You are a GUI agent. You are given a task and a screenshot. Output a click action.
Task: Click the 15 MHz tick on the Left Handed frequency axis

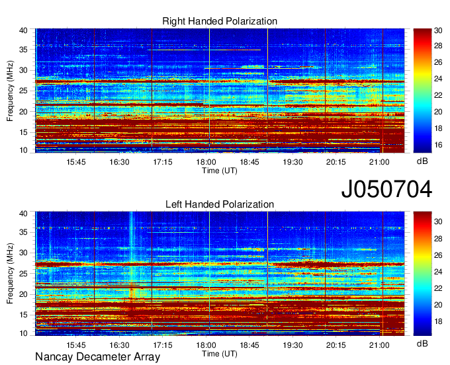[x=23, y=315]
